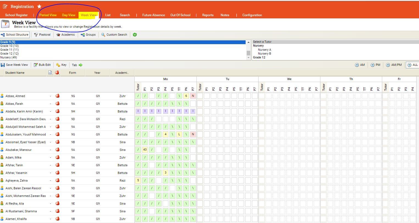Click the green Tab arrow icon
This screenshot has width=419, height=223.
[x=81, y=65]
